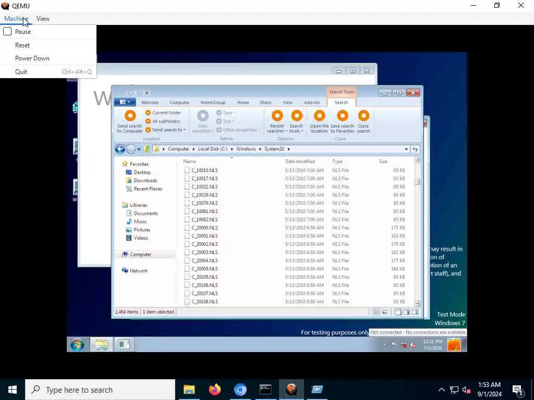
Task: Switch to the Add-ins ribbon tab
Action: (x=312, y=103)
